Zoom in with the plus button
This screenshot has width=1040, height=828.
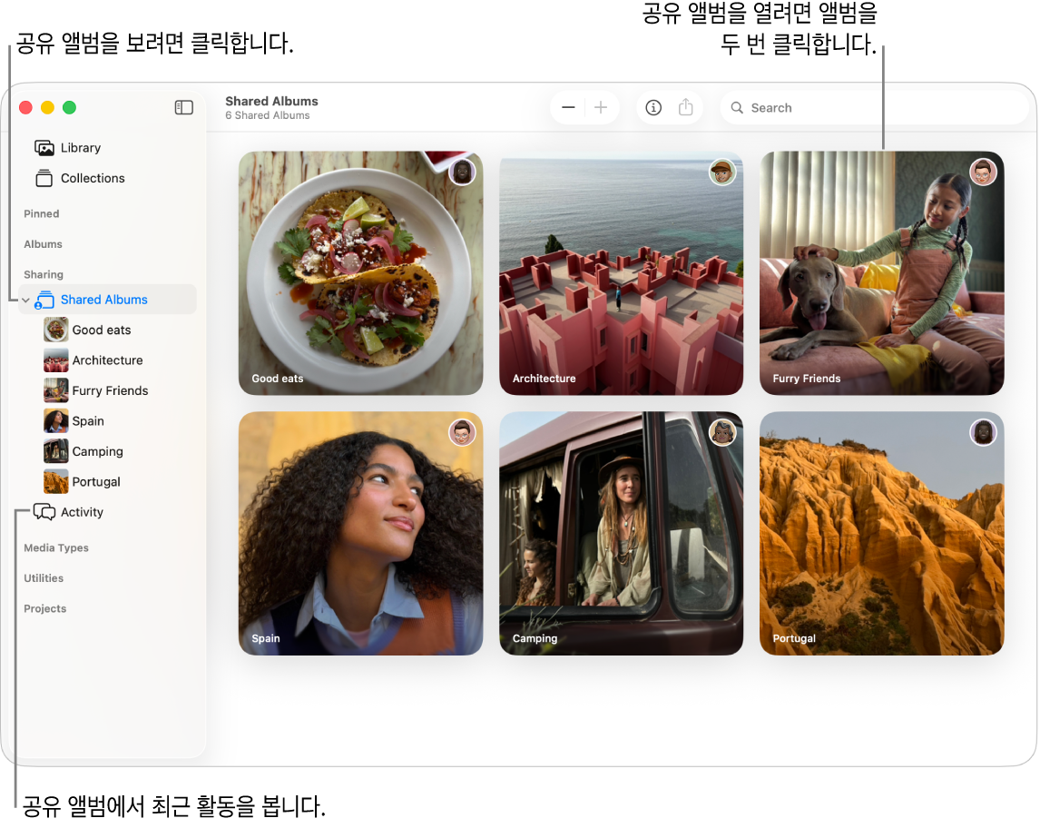pos(601,107)
